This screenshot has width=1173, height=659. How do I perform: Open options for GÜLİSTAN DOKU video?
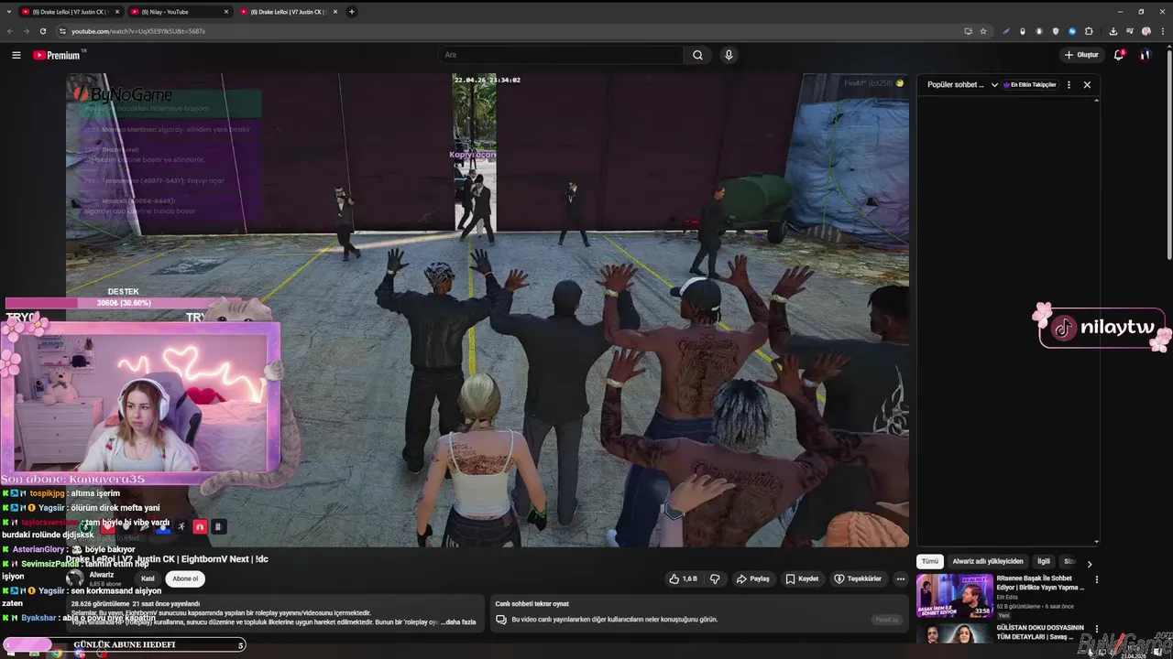click(x=1096, y=629)
